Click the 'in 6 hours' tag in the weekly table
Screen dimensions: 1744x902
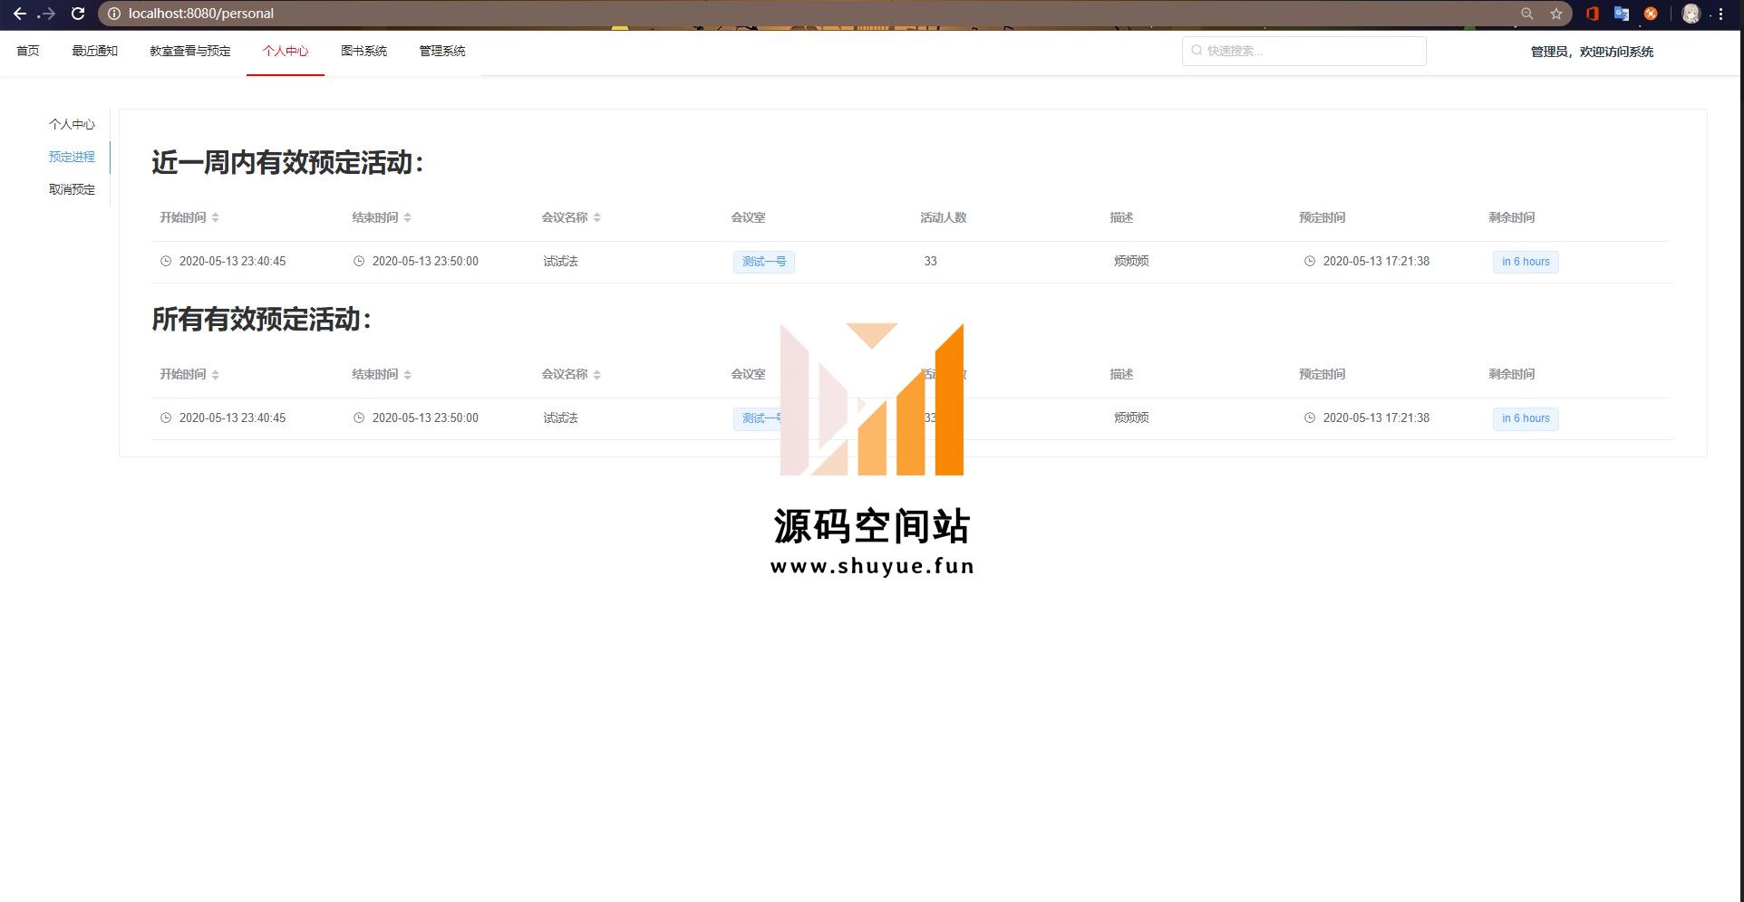[1526, 262]
